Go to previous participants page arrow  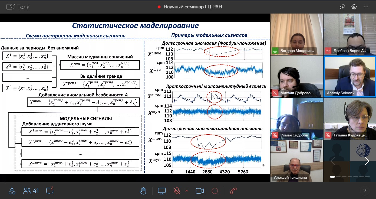click(332, 161)
